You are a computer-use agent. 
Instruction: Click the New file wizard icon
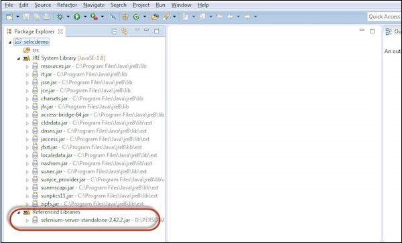click(10, 17)
